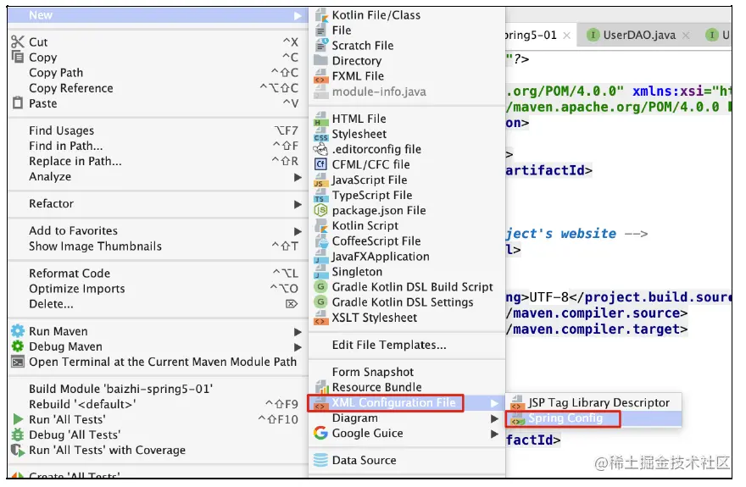
Task: Click the HTML File icon
Action: tap(321, 119)
